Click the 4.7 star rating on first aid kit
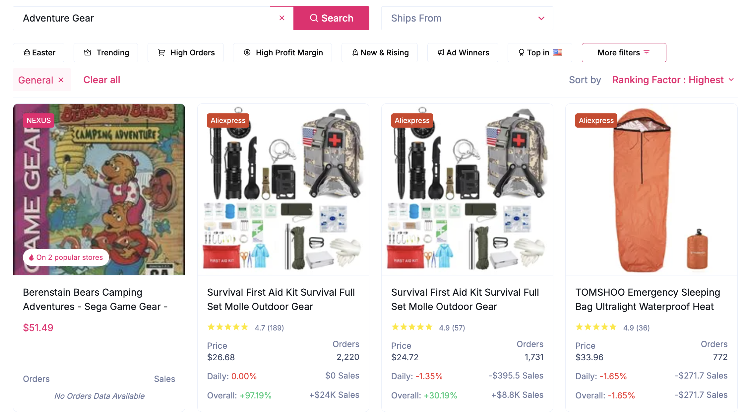 click(246, 328)
